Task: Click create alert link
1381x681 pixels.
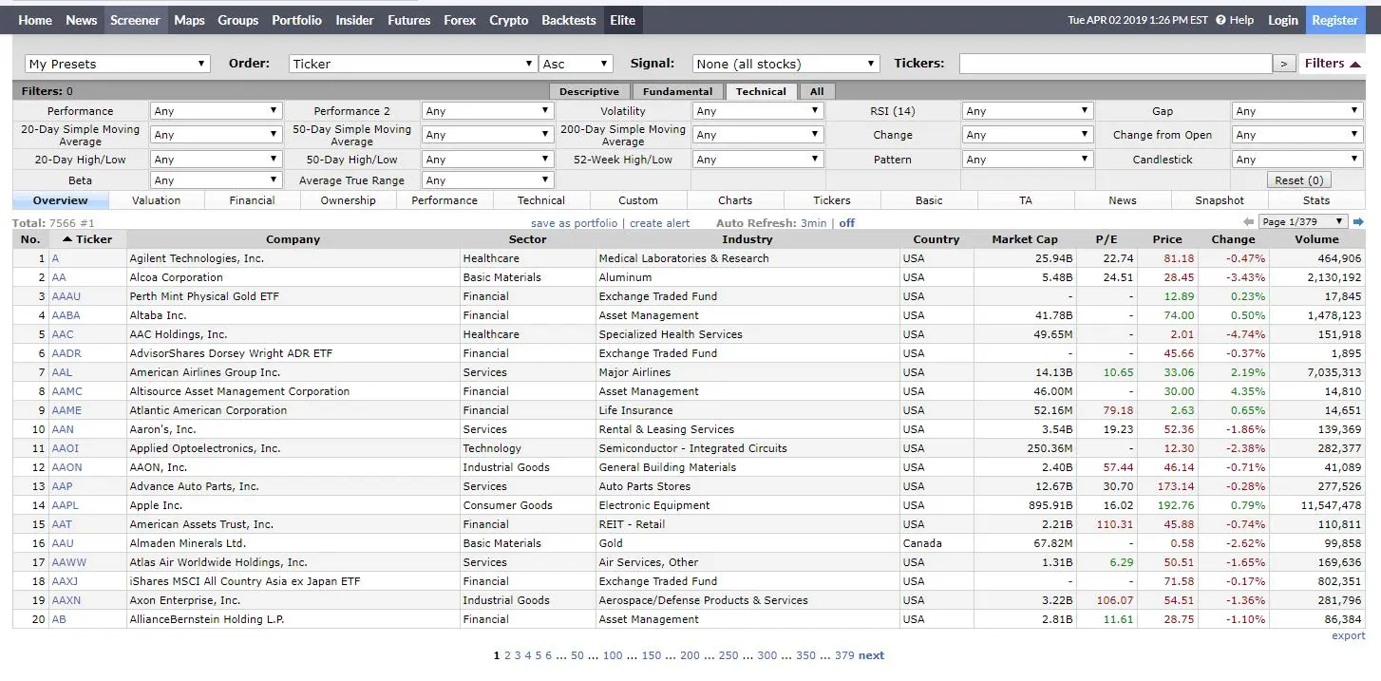Action: 660,223
